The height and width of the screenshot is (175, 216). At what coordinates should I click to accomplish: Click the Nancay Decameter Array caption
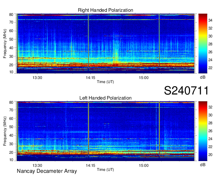(x=47, y=171)
